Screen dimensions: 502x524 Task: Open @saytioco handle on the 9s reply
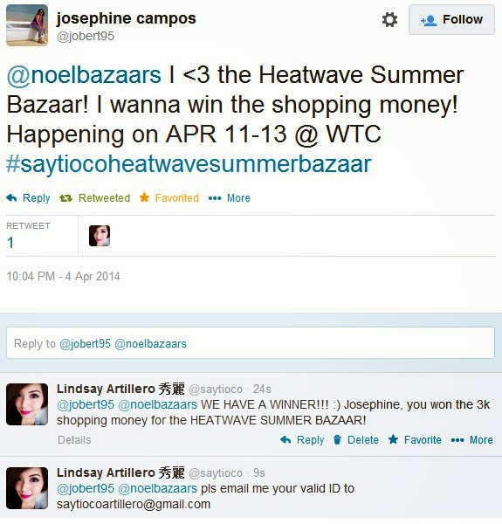pos(216,472)
